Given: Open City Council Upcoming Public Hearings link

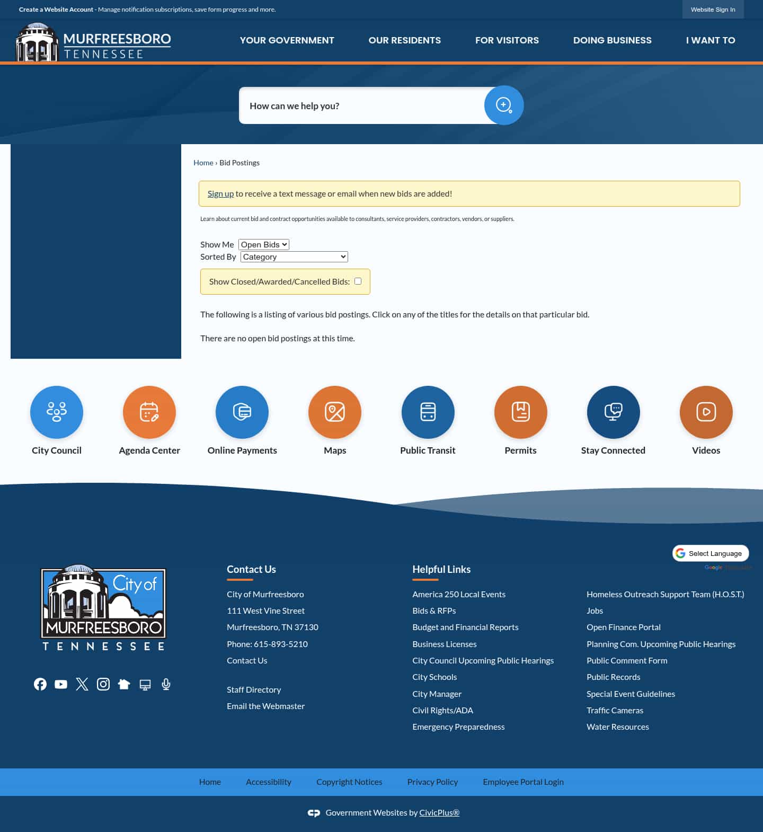Looking at the screenshot, I should 483,661.
